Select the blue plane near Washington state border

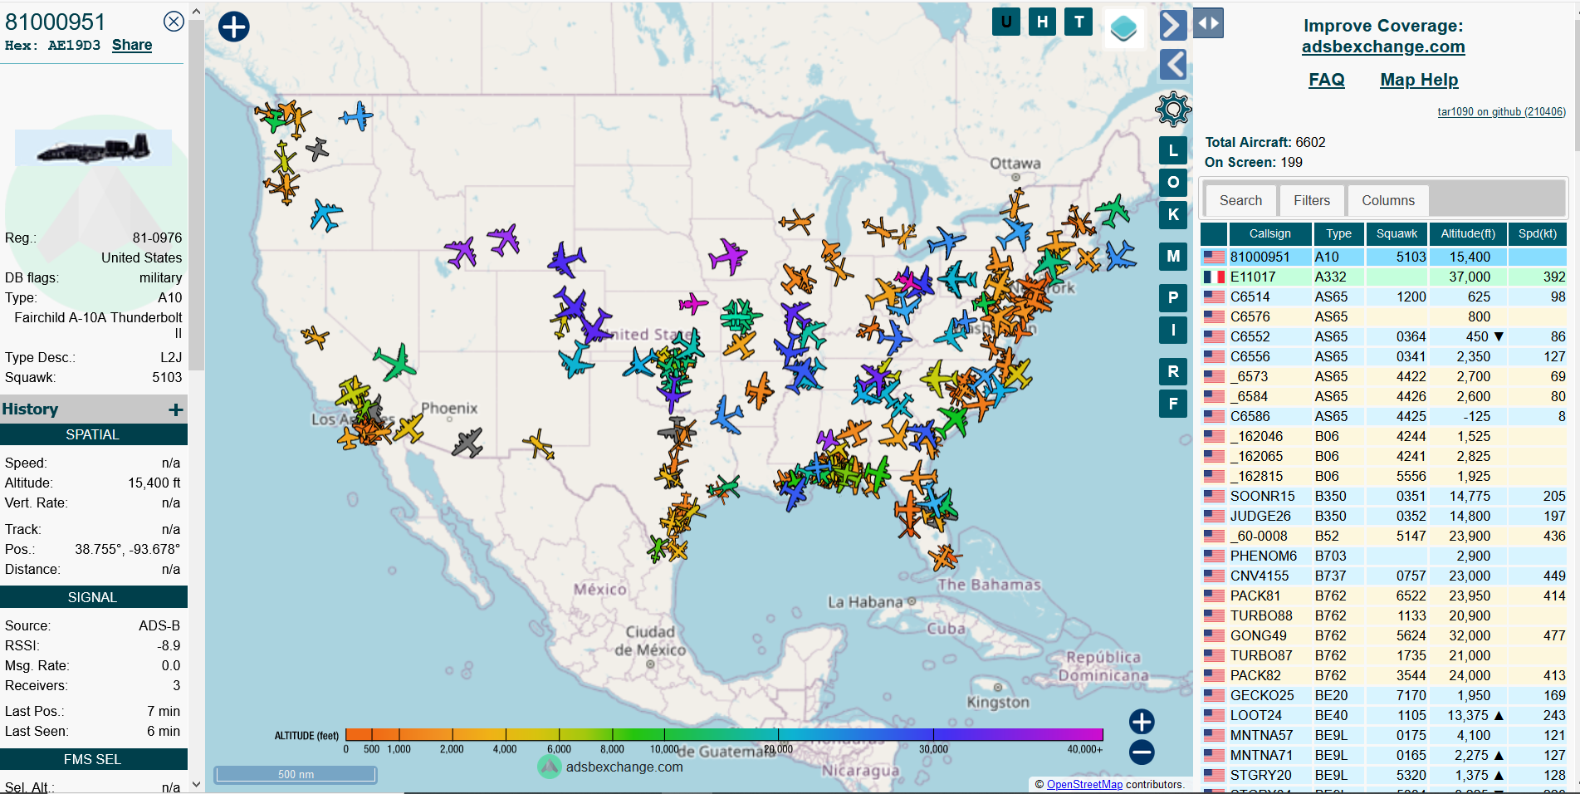coord(356,115)
